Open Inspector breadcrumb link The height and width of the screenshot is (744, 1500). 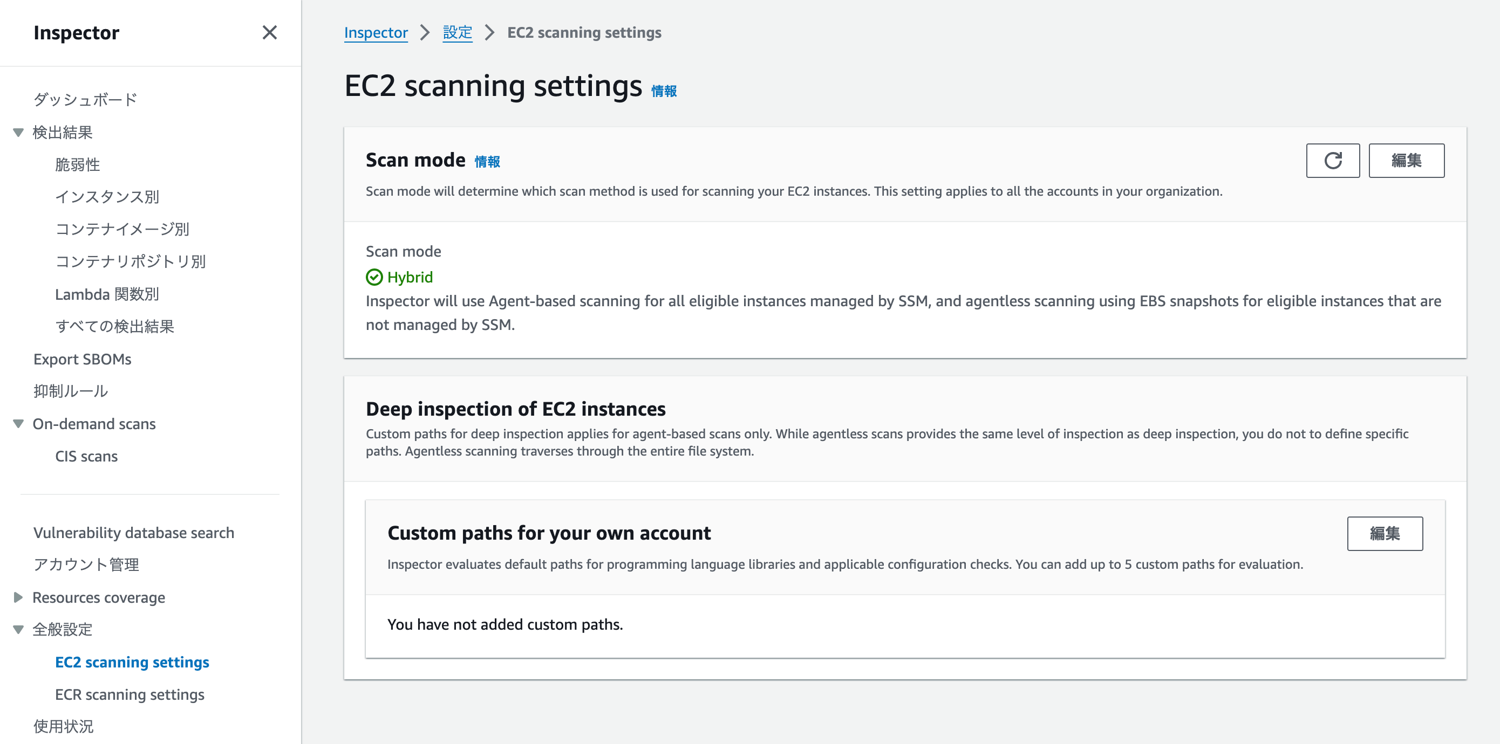tap(376, 32)
